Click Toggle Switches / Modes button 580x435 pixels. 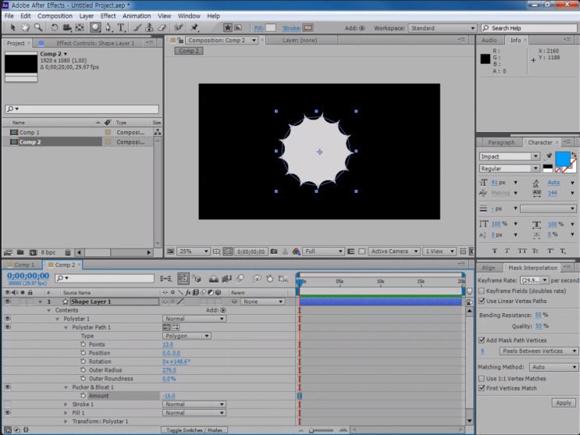[x=195, y=430]
